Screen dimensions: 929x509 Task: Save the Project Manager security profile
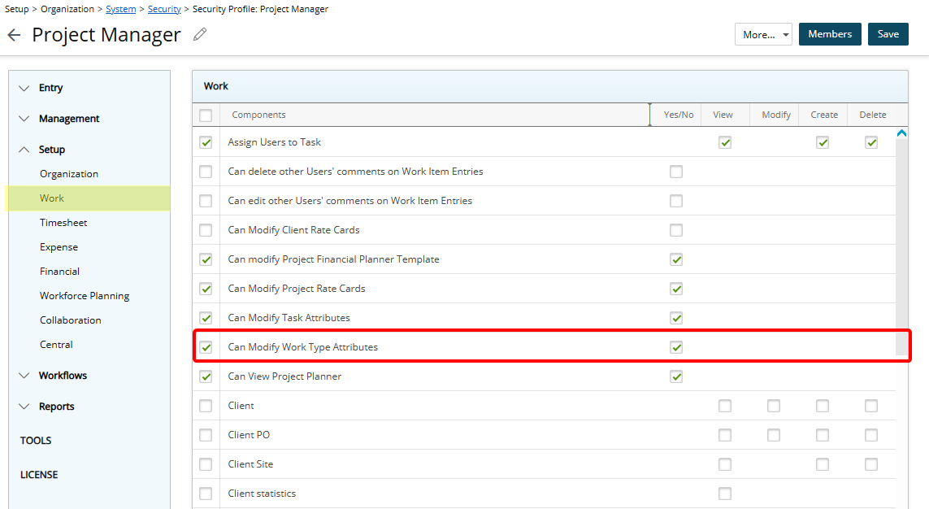(x=888, y=34)
